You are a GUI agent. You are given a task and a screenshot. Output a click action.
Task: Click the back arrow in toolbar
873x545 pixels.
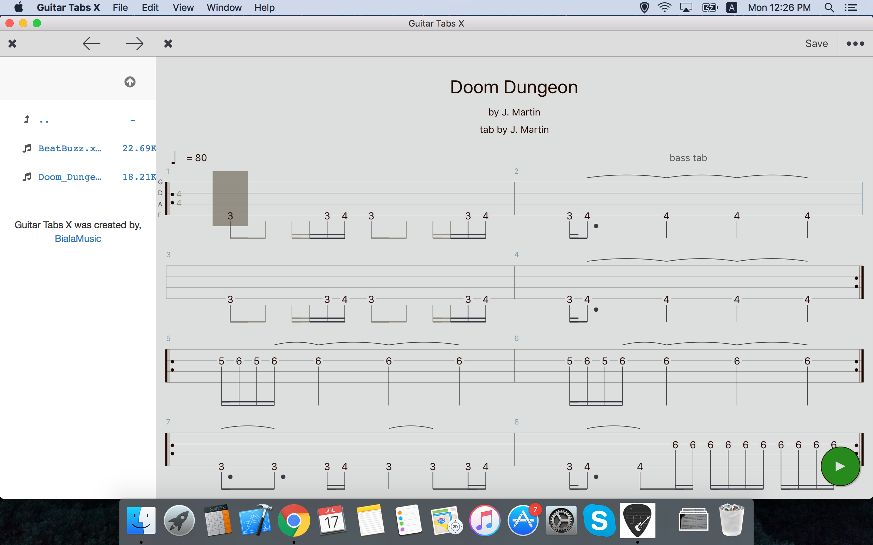coord(91,44)
